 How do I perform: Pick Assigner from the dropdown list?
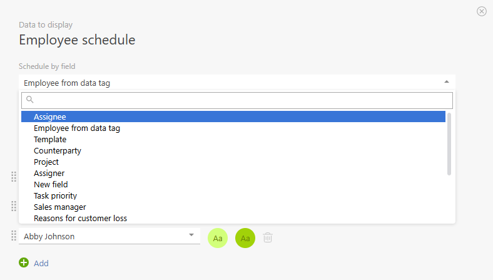49,173
